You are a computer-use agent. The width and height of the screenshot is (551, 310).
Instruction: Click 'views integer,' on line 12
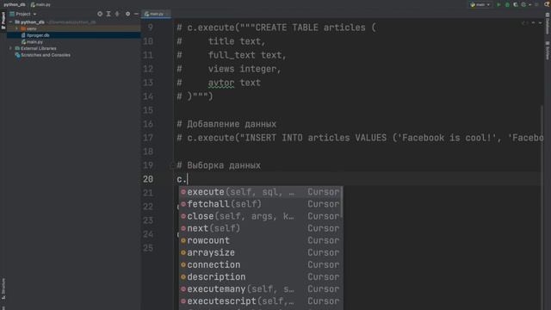click(x=245, y=69)
